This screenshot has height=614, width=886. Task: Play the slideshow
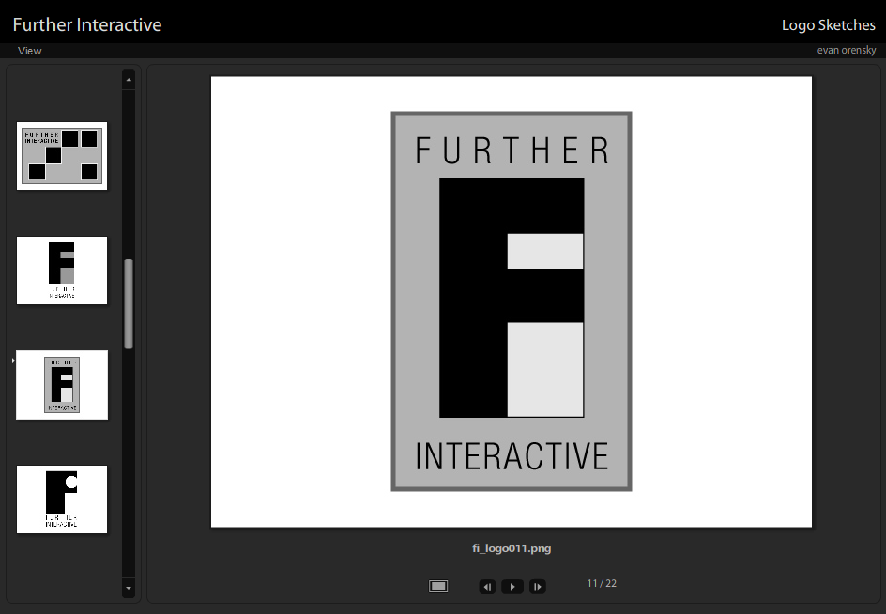[512, 587]
